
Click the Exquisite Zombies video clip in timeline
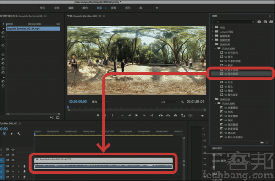click(x=104, y=159)
